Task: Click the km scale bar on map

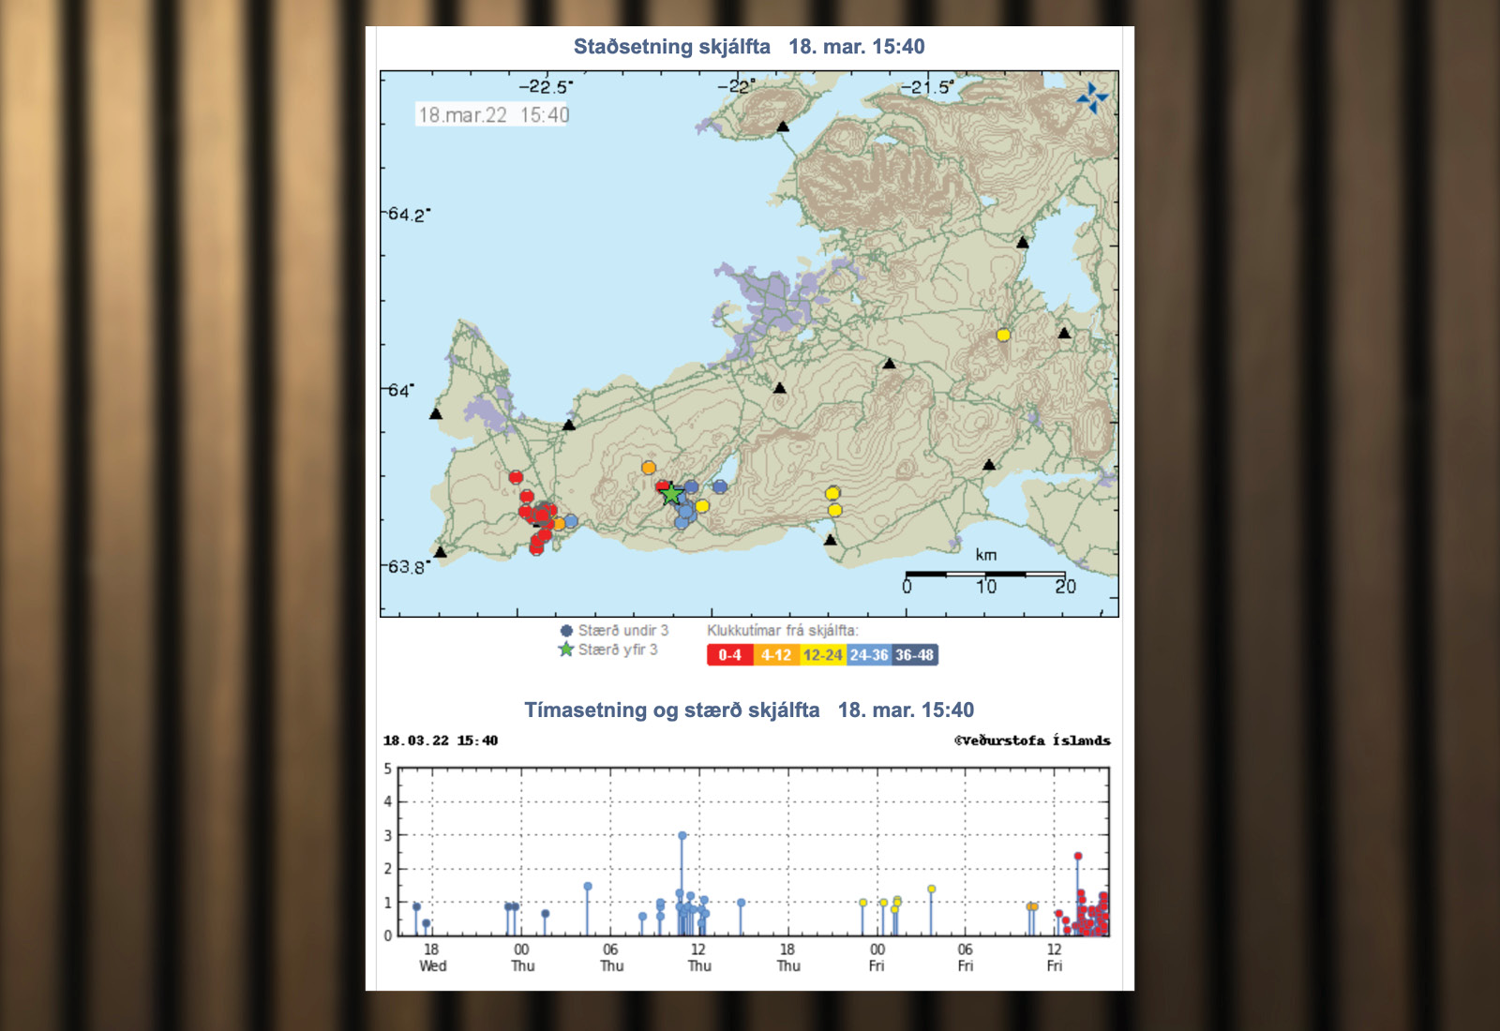Action: (985, 574)
